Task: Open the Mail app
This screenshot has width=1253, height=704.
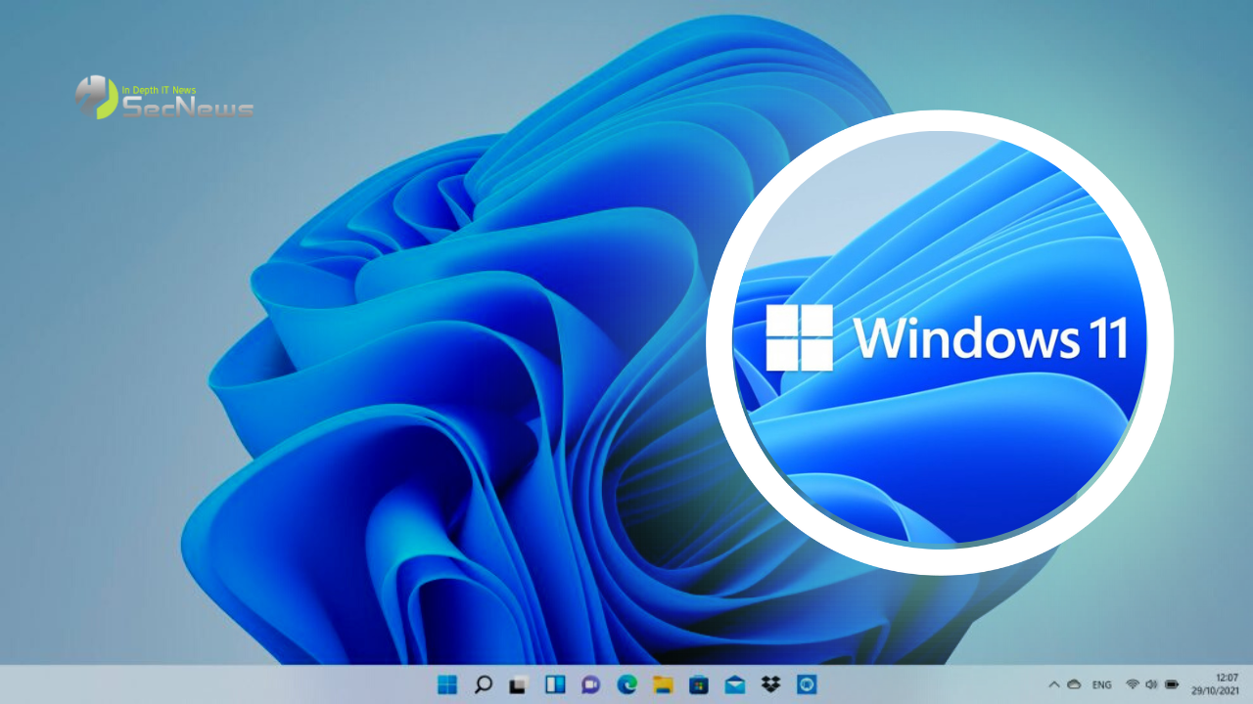Action: 734,684
